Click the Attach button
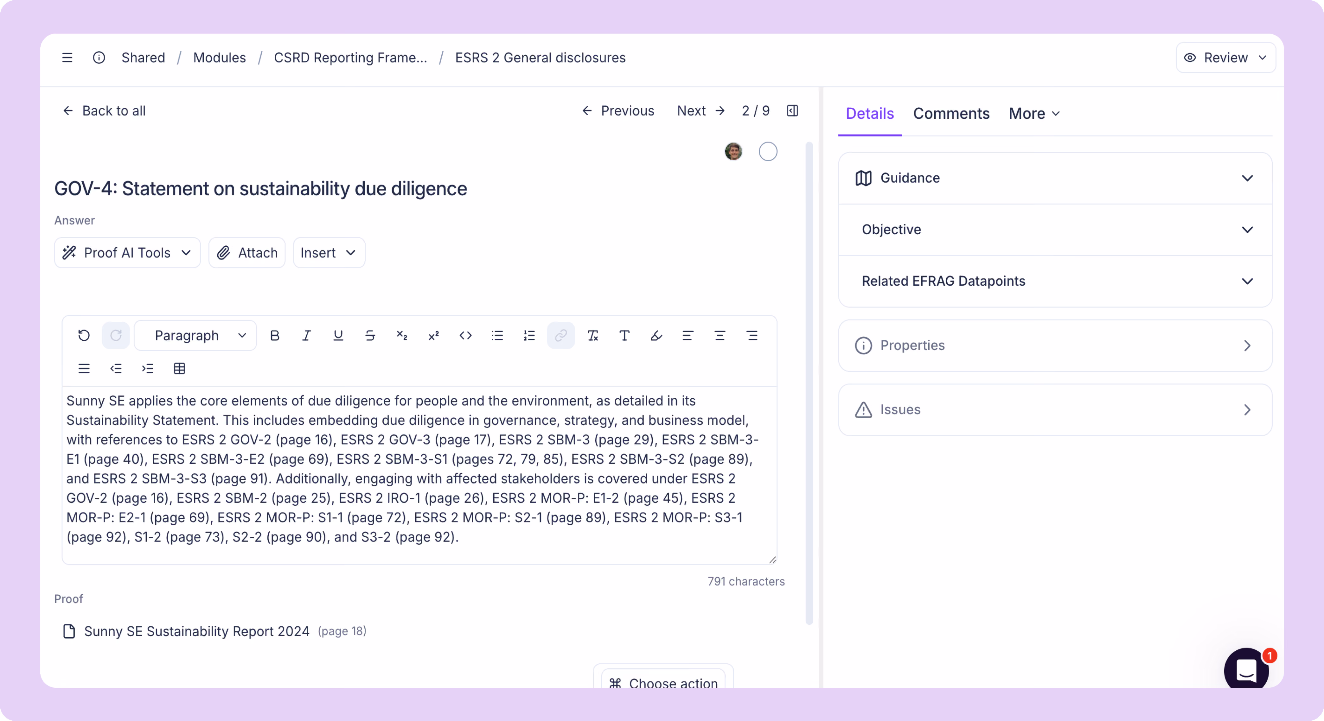The image size is (1324, 721). point(247,253)
